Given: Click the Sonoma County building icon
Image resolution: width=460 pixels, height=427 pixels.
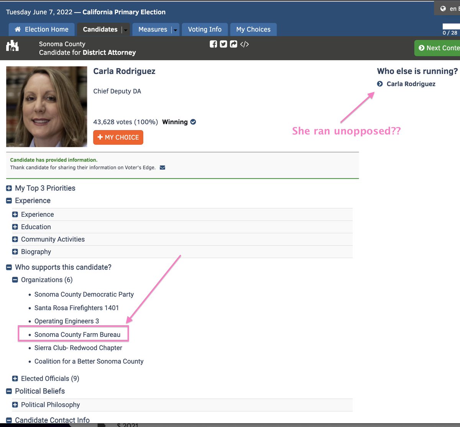Looking at the screenshot, I should click(12, 46).
